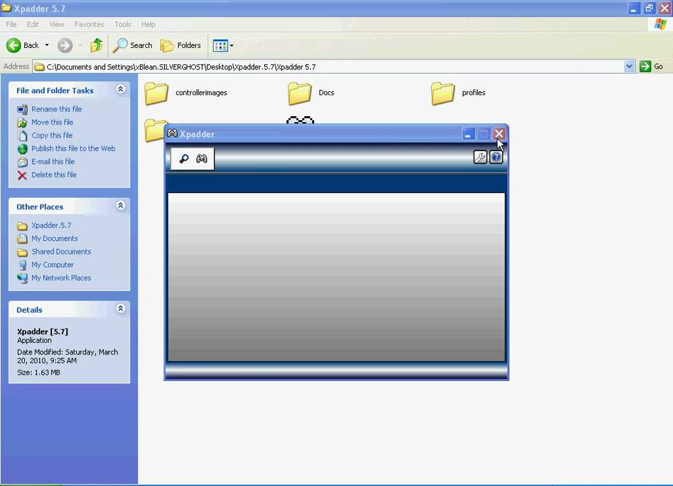
Task: Open Xpadder controller settings key icon
Action: (184, 159)
